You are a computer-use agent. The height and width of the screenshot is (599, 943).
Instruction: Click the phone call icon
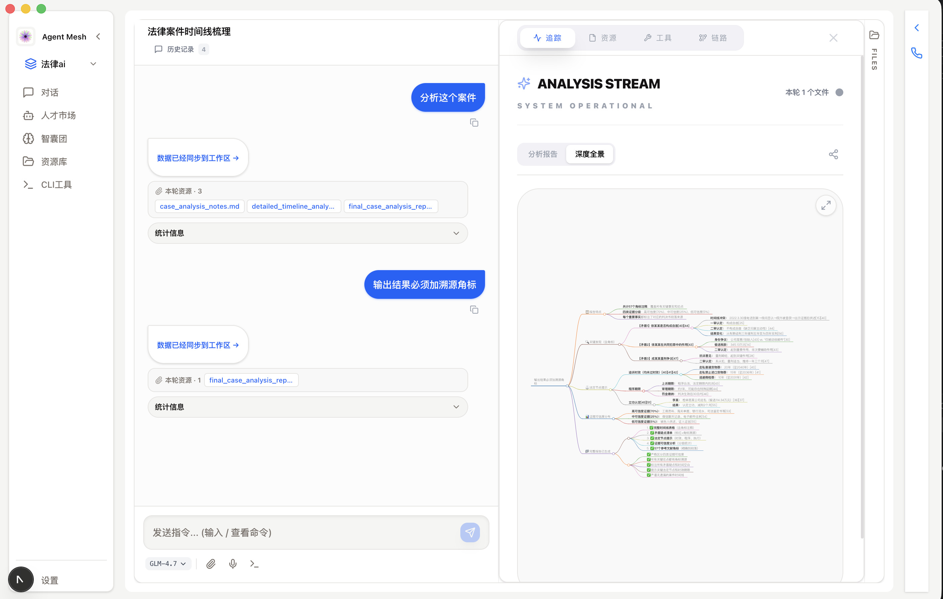[x=916, y=53]
